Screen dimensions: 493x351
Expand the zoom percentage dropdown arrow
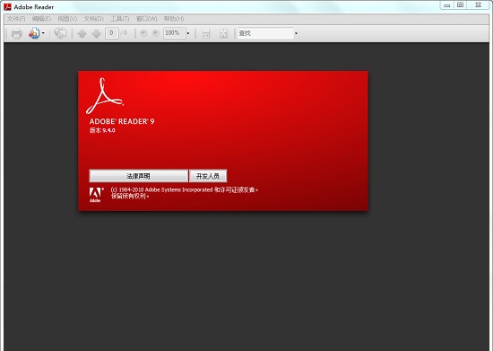(x=188, y=33)
